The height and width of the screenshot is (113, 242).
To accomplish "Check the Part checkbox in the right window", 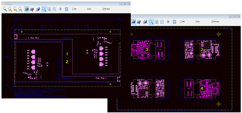I will pos(181,22).
